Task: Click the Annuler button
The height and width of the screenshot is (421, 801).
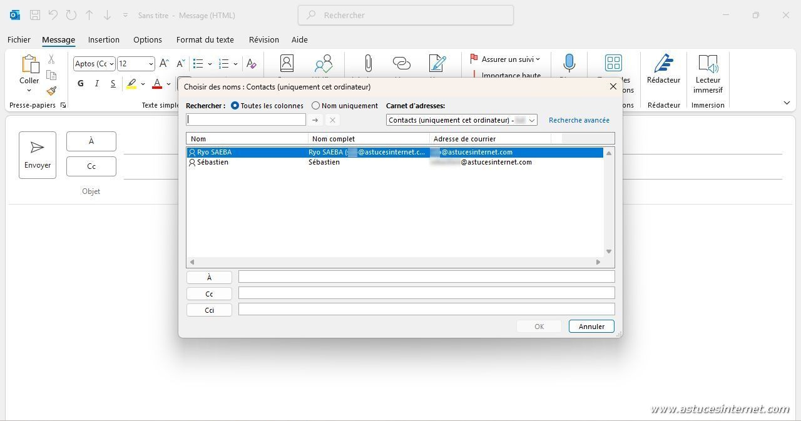Action: 591,326
